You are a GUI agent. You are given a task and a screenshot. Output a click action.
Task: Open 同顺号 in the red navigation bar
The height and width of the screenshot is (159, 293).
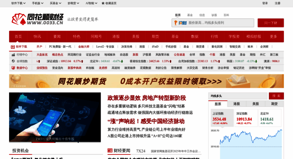coord(96,36)
